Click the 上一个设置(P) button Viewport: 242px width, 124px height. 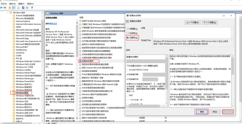pyautogui.click(x=192, y=23)
